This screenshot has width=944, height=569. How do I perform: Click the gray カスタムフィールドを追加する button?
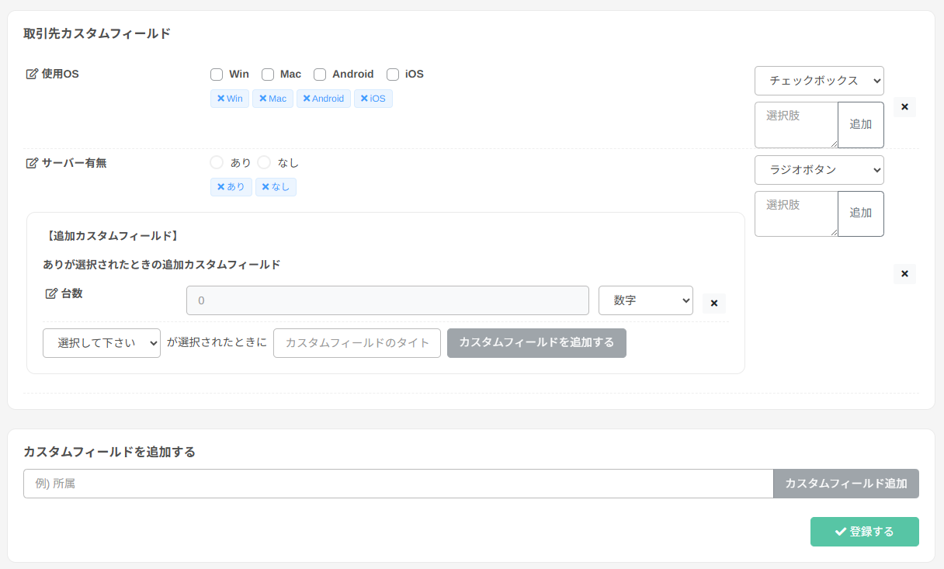[x=536, y=343]
